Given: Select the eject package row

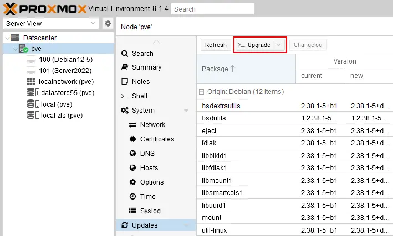Looking at the screenshot, I should [x=295, y=130].
